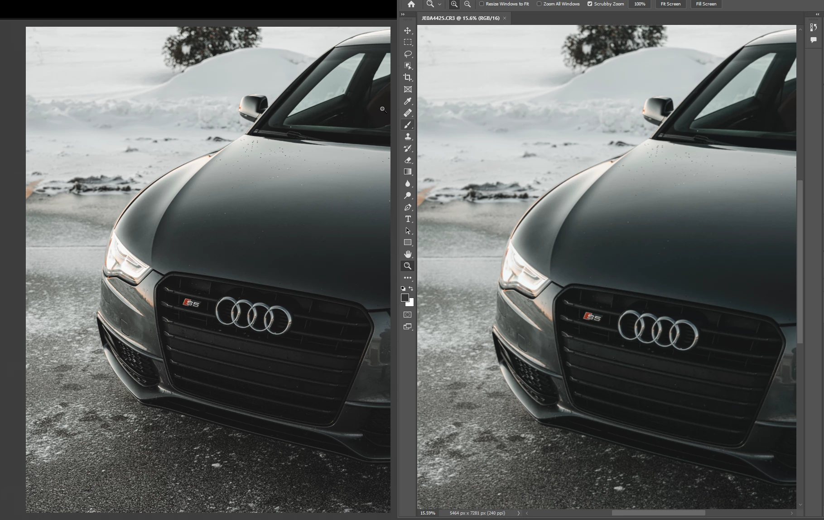Click the Fit Screen button
Viewport: 824px width, 520px height.
(x=670, y=4)
